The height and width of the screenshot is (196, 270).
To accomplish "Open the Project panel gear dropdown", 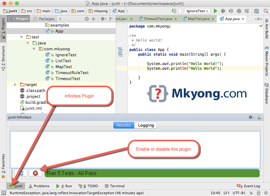I will click(x=104, y=19).
